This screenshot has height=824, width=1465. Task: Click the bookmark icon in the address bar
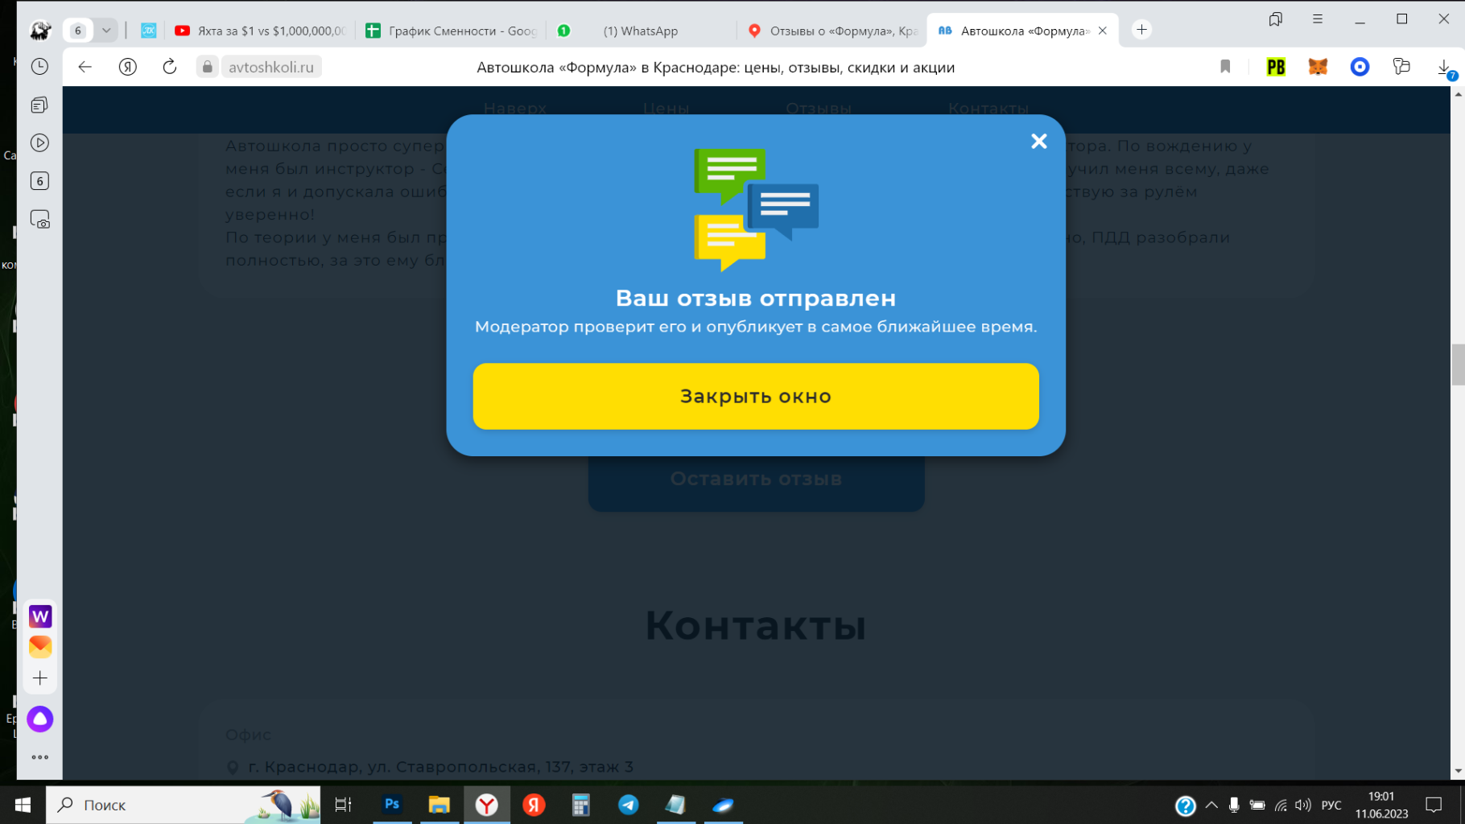(1225, 67)
